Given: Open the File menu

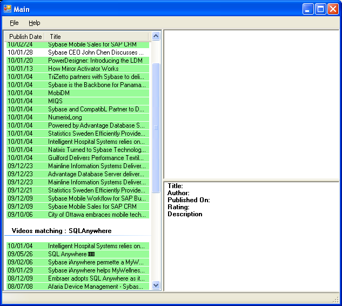Looking at the screenshot, I should coord(14,23).
